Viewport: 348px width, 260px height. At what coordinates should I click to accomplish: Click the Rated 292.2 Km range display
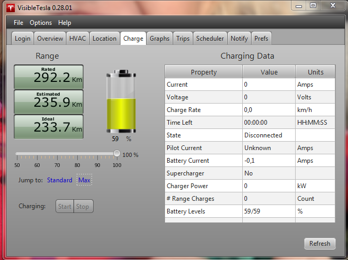tap(49, 77)
